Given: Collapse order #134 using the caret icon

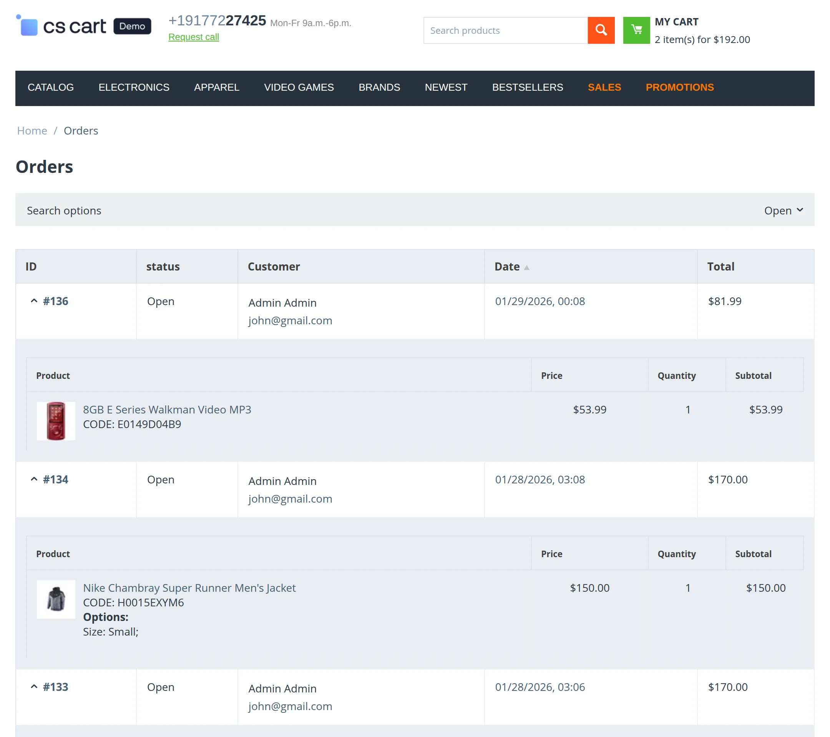Looking at the screenshot, I should click(x=34, y=479).
